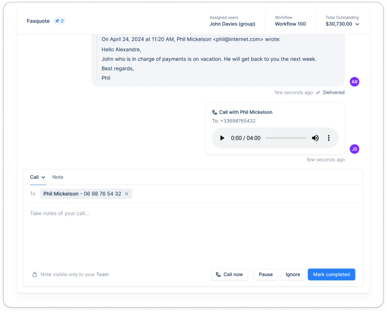Expand the Call tab dropdown arrow
Viewport: 387px width, 312px height.
tap(43, 177)
